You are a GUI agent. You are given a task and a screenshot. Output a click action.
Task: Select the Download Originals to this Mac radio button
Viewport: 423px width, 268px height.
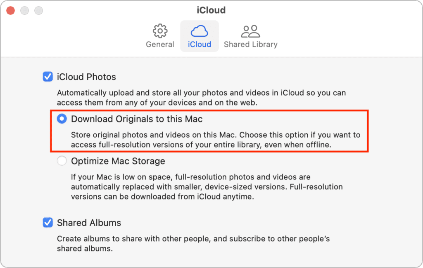(x=62, y=119)
